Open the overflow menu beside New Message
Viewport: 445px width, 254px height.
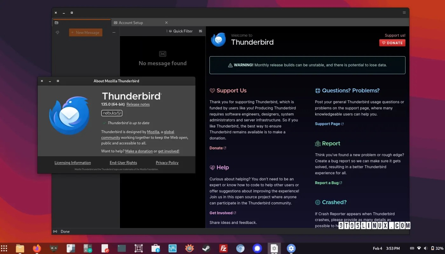[x=113, y=32]
